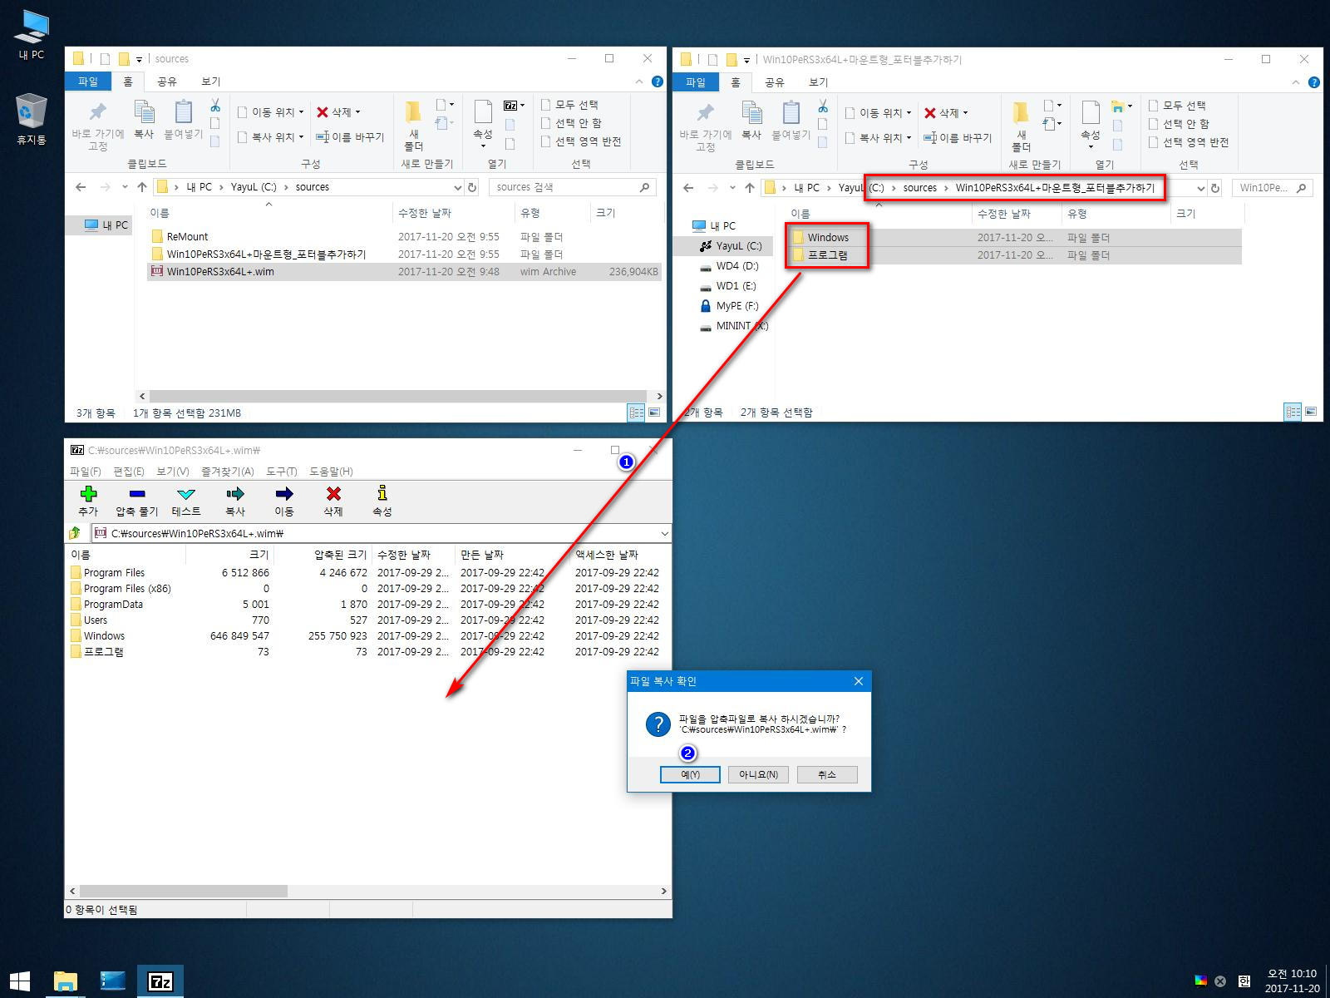Open the Recycle Bin (휴지통) desktop icon
This screenshot has height=998, width=1330.
(x=32, y=119)
